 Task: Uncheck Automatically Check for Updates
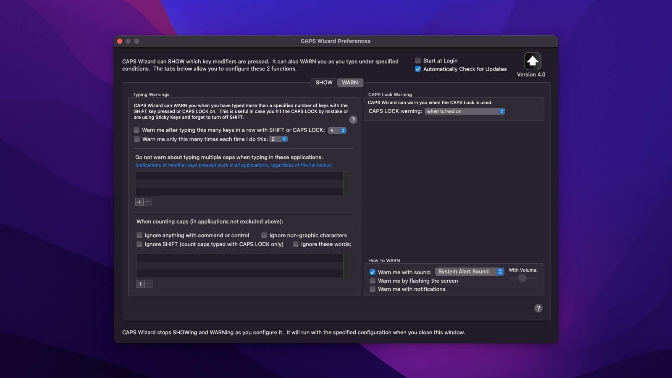[418, 69]
